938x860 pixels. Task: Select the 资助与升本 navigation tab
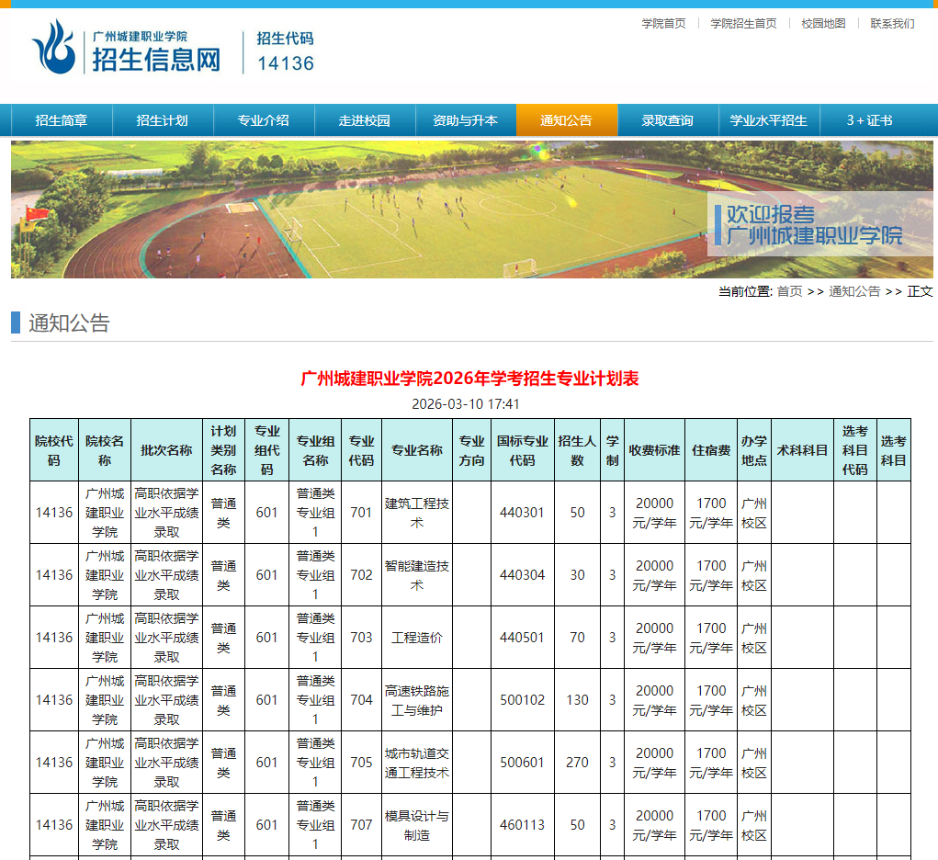point(466,120)
